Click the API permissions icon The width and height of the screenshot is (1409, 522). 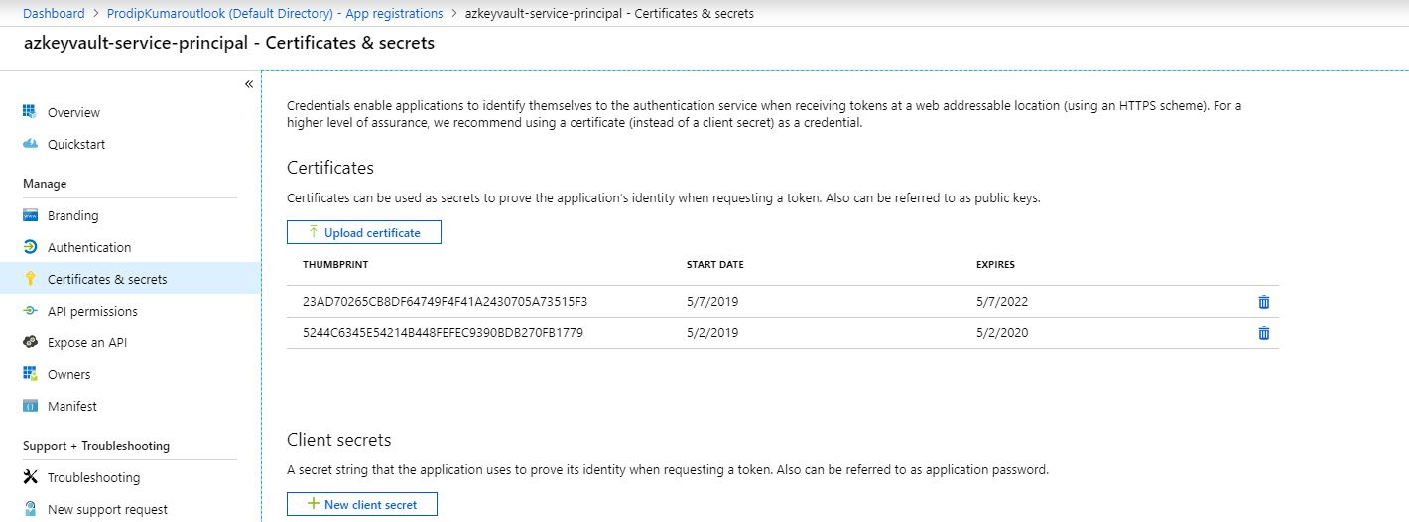click(x=30, y=311)
